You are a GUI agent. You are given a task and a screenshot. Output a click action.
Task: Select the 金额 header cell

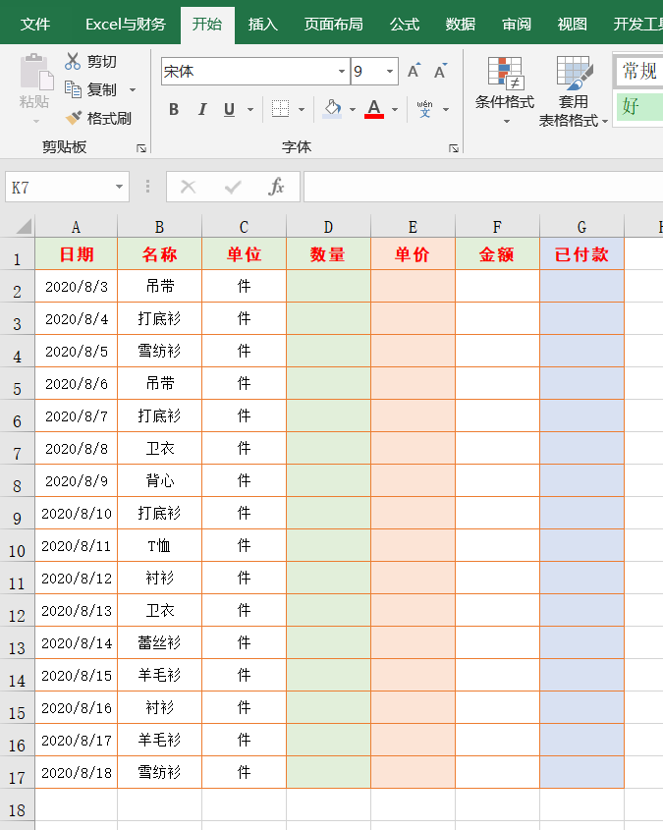pos(497,254)
